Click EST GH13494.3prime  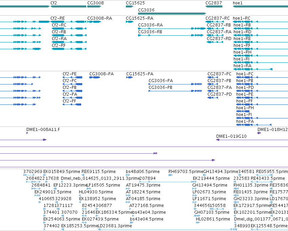tap(221, 172)
